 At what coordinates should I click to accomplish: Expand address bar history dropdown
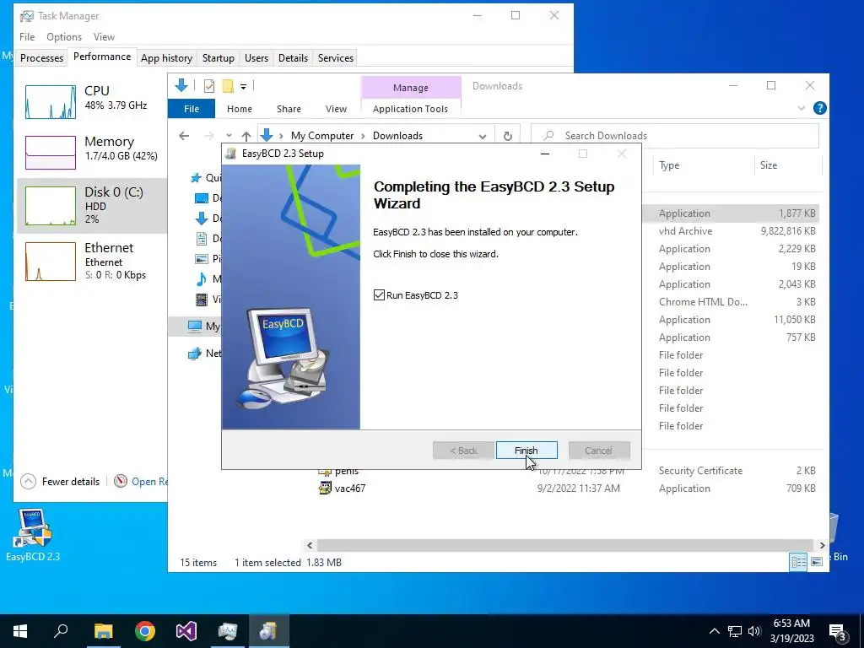483,136
